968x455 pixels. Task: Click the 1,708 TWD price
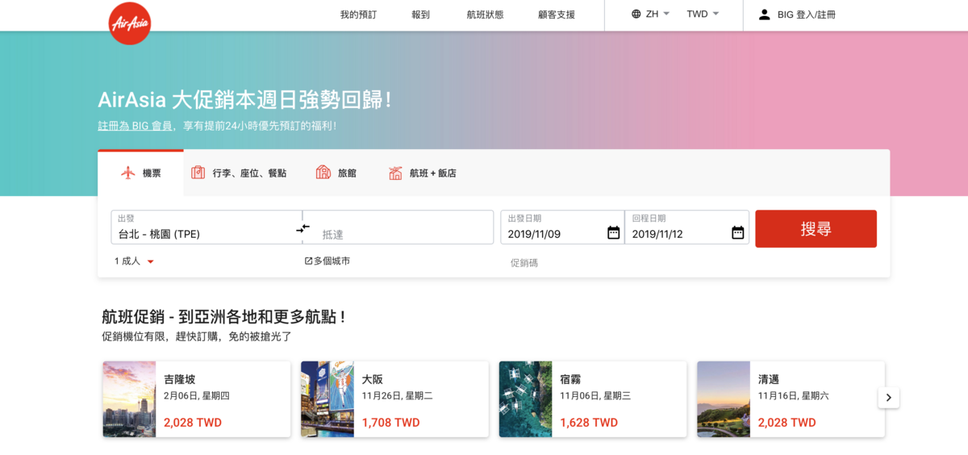coord(390,423)
